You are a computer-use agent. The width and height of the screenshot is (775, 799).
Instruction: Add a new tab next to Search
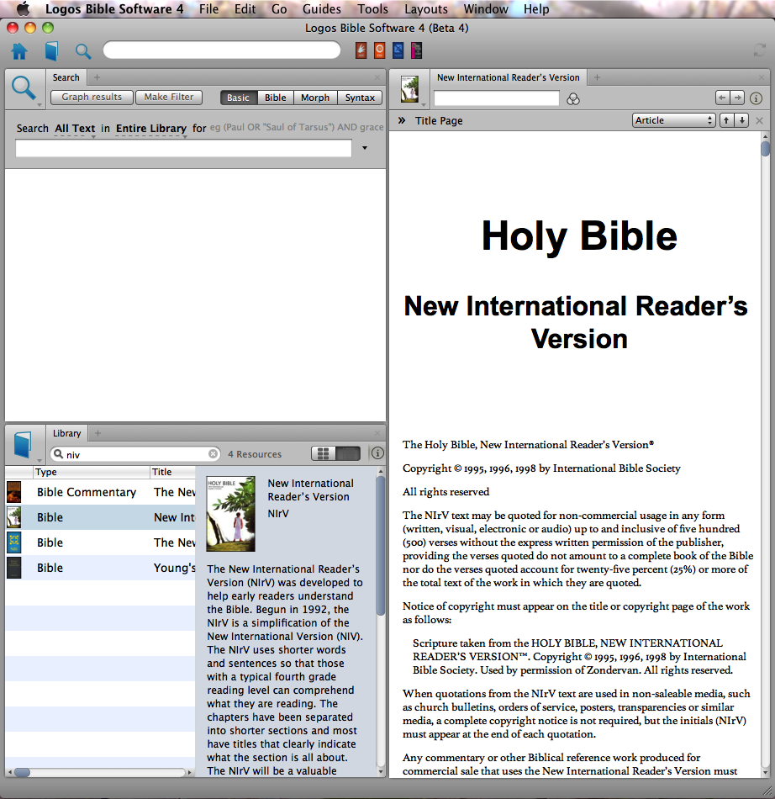(x=97, y=77)
